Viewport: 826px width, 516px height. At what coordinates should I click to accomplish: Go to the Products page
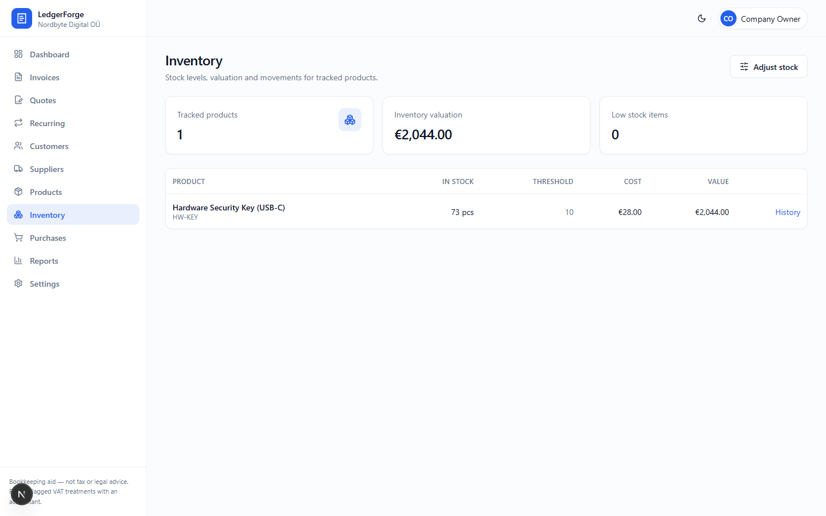pos(73,191)
